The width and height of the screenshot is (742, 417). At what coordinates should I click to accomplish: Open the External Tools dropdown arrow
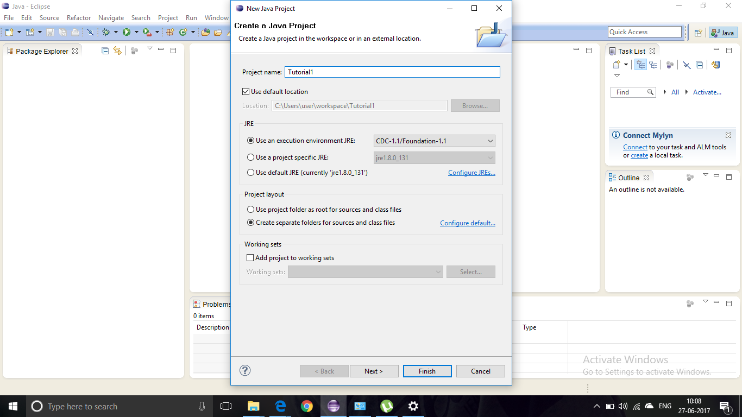pos(158,32)
